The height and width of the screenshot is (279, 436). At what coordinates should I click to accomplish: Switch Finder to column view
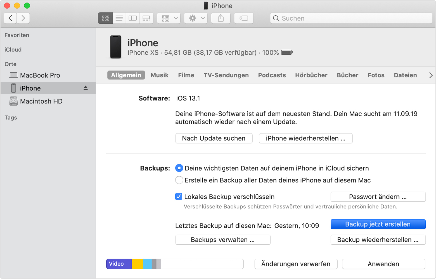[132, 18]
